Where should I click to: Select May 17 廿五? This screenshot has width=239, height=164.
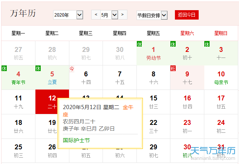(221, 102)
